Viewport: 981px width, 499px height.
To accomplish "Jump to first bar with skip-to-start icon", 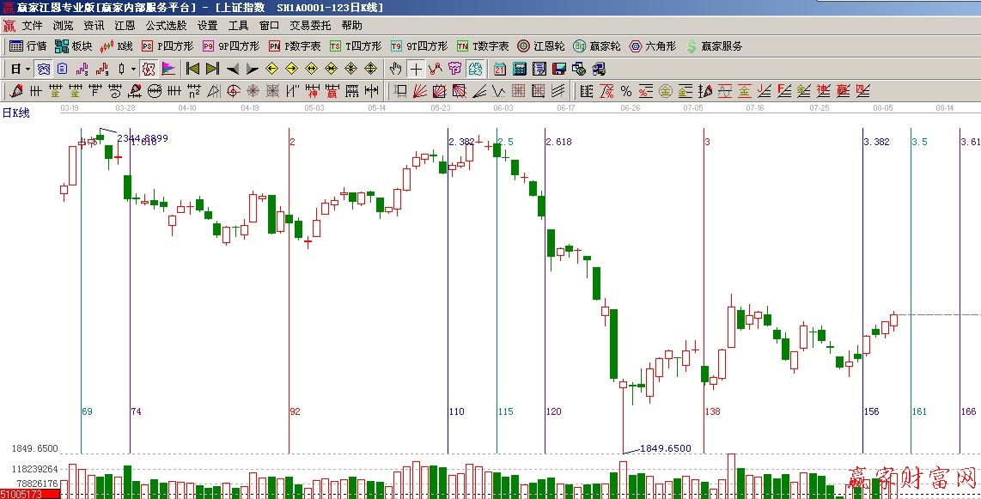I will (x=193, y=69).
